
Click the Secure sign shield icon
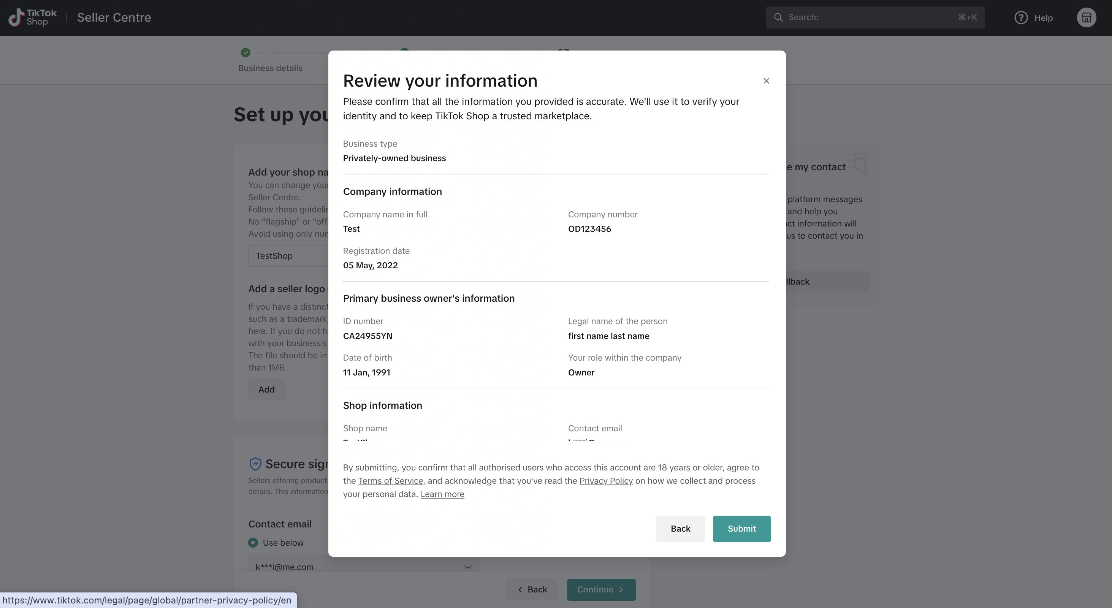pyautogui.click(x=255, y=464)
